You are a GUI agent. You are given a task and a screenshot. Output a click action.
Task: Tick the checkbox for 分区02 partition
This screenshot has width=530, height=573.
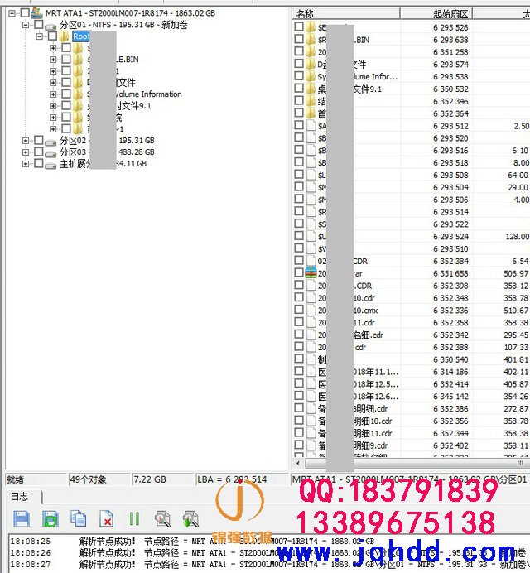click(x=38, y=140)
